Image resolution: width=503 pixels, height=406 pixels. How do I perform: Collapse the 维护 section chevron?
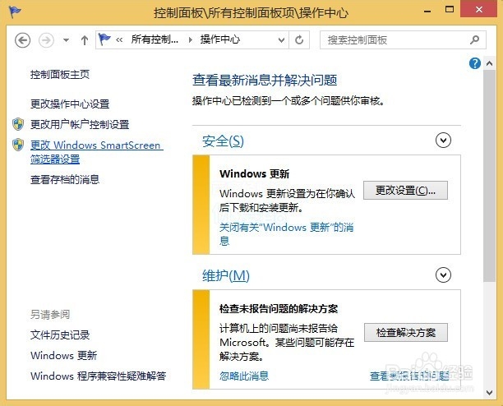click(x=443, y=275)
